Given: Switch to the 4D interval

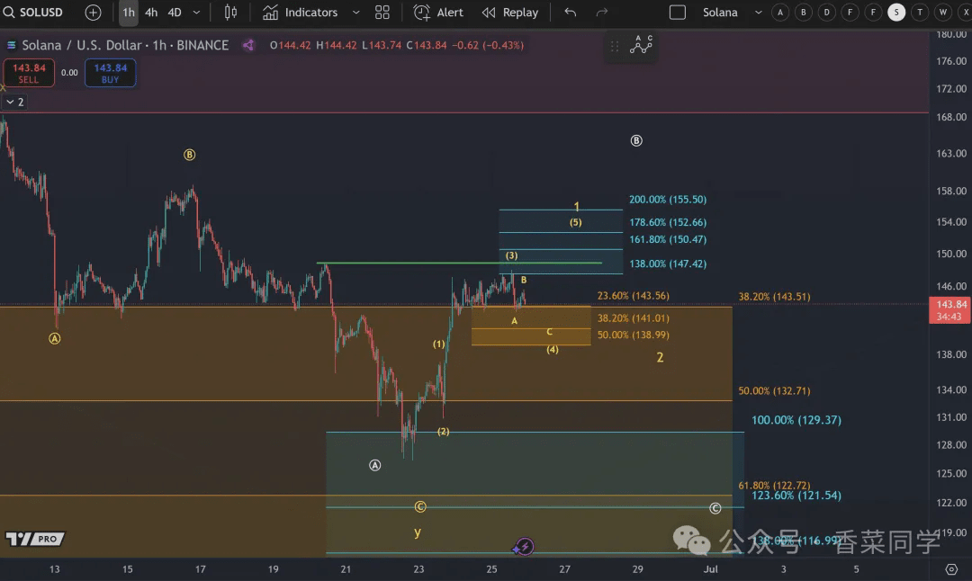Looking at the screenshot, I should 175,13.
